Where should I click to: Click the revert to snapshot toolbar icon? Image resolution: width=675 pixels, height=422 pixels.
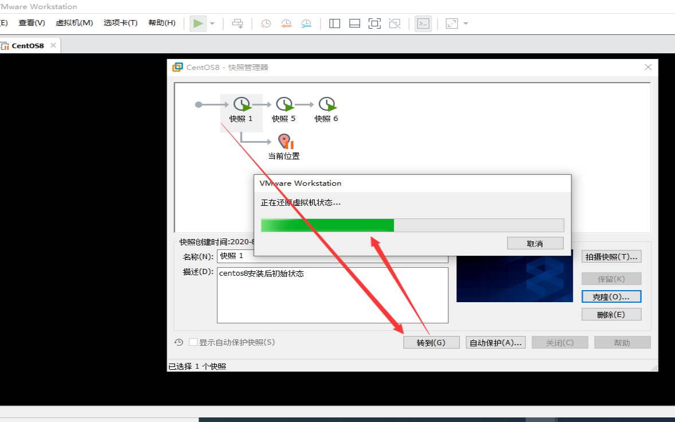(286, 24)
